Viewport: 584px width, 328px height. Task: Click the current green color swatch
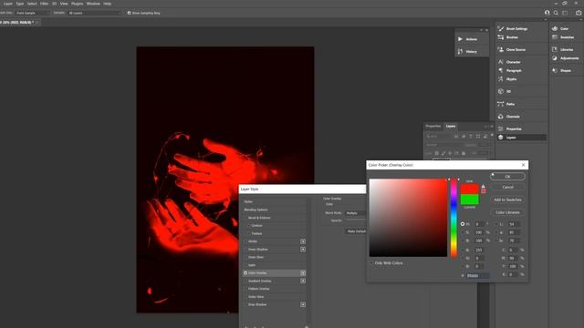click(x=469, y=200)
